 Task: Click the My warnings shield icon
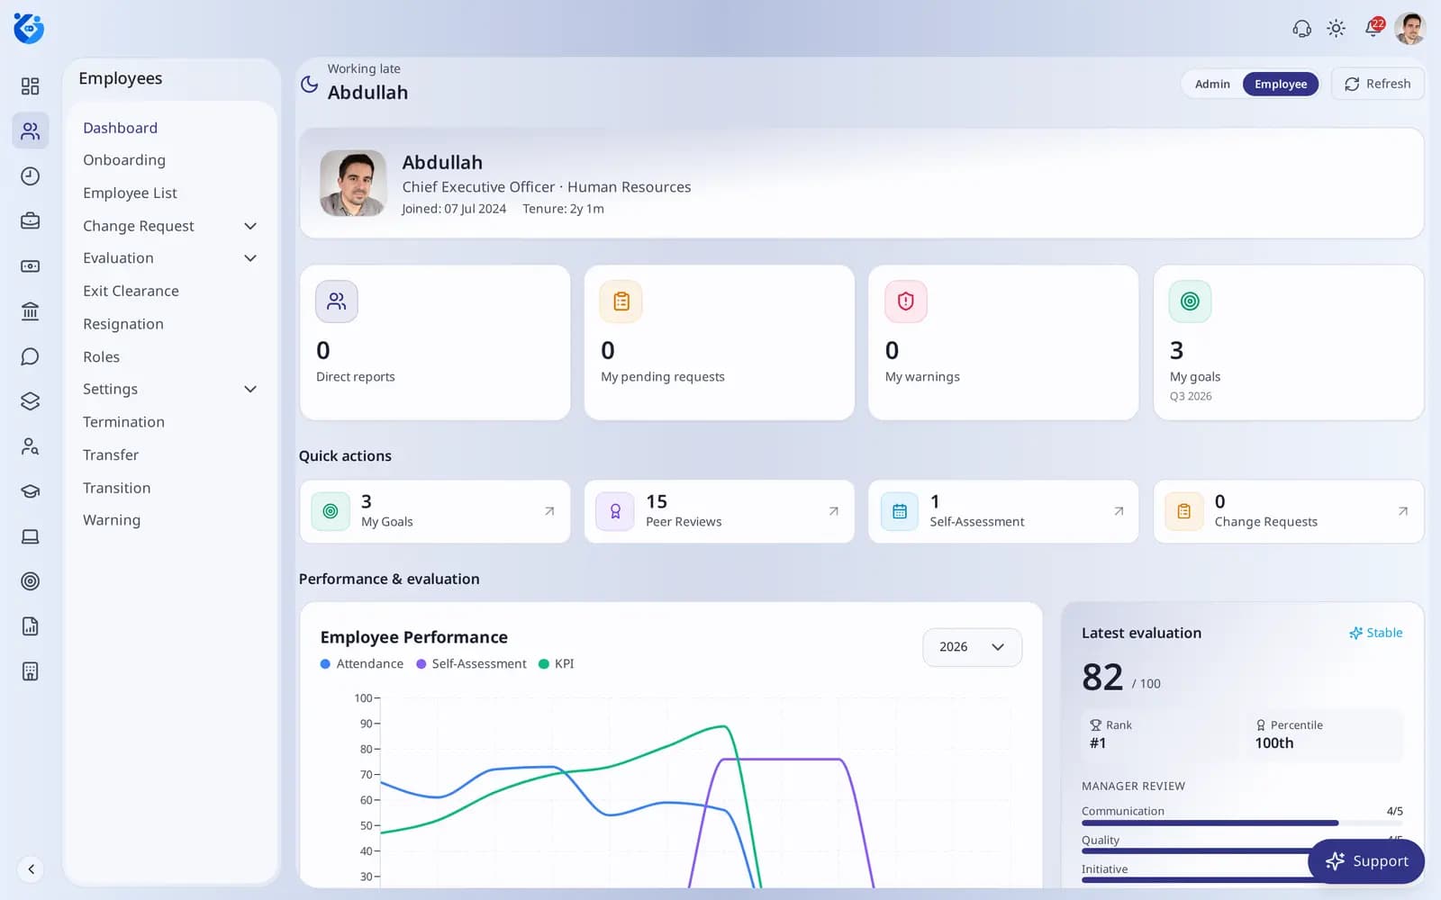(906, 301)
